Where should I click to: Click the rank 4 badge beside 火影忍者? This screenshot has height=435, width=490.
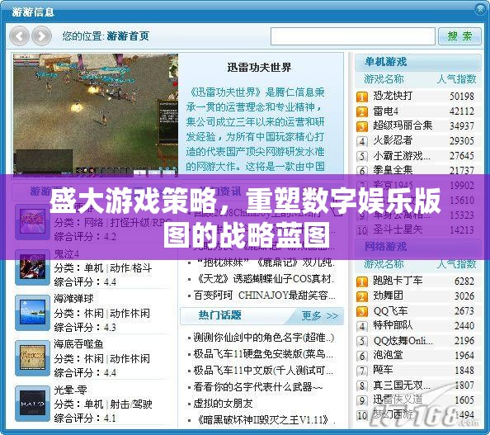click(362, 141)
